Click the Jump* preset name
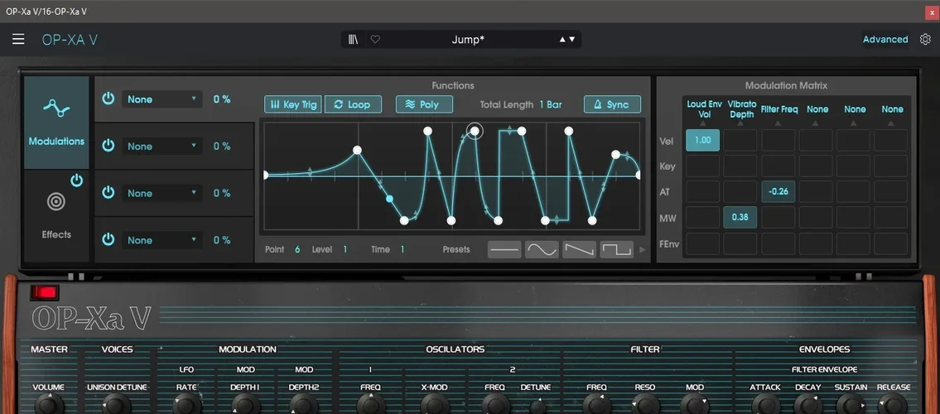The image size is (940, 414). tap(468, 40)
